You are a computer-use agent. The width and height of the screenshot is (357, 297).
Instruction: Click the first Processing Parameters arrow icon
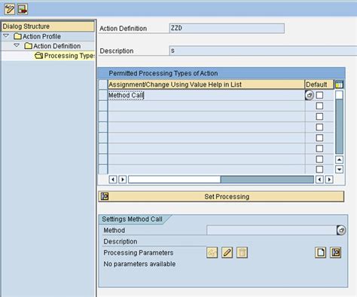coord(212,253)
